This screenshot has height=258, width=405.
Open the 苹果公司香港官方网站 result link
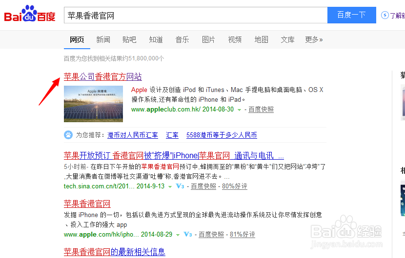[103, 76]
